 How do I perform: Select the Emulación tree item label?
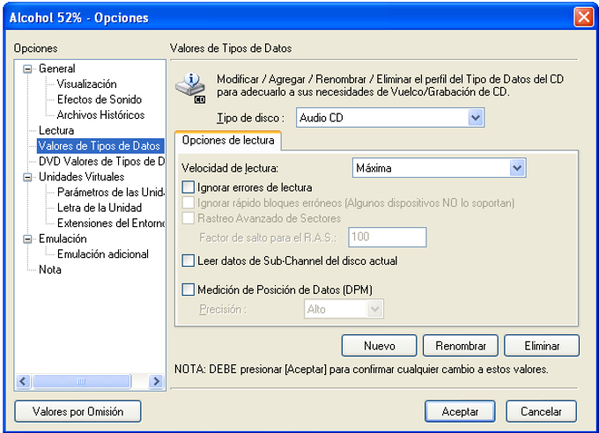63,239
